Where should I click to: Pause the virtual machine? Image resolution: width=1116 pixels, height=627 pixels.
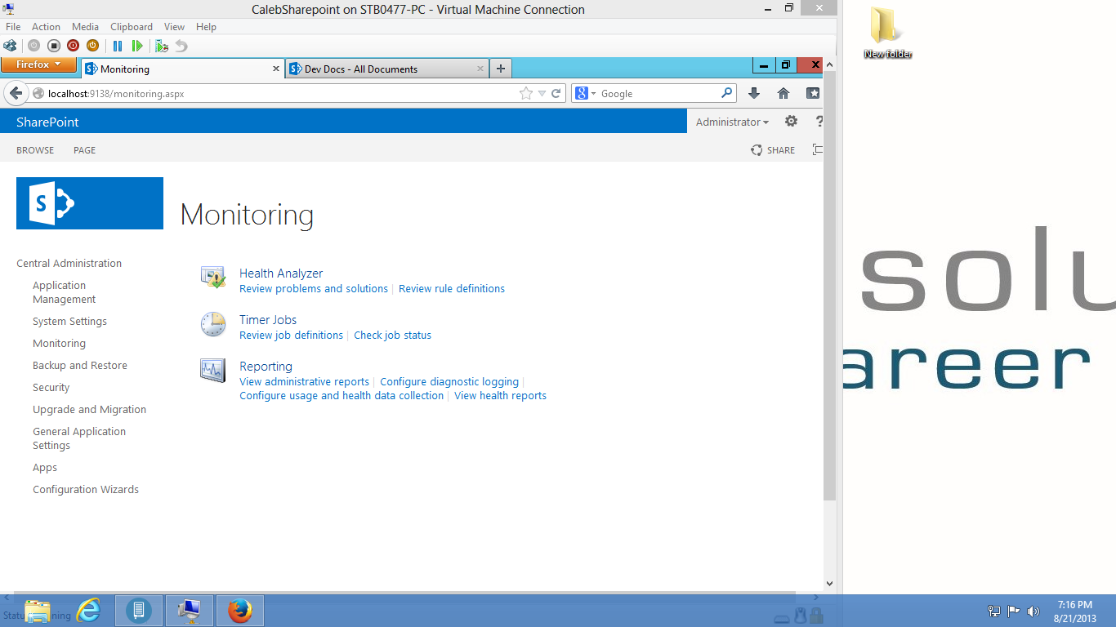pos(118,46)
